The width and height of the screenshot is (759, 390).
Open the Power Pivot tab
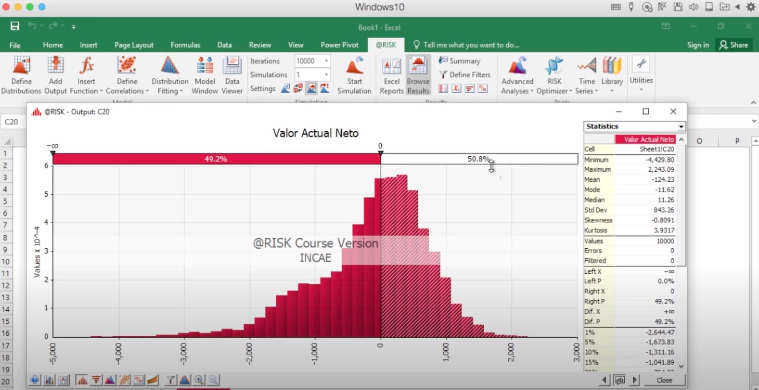339,45
